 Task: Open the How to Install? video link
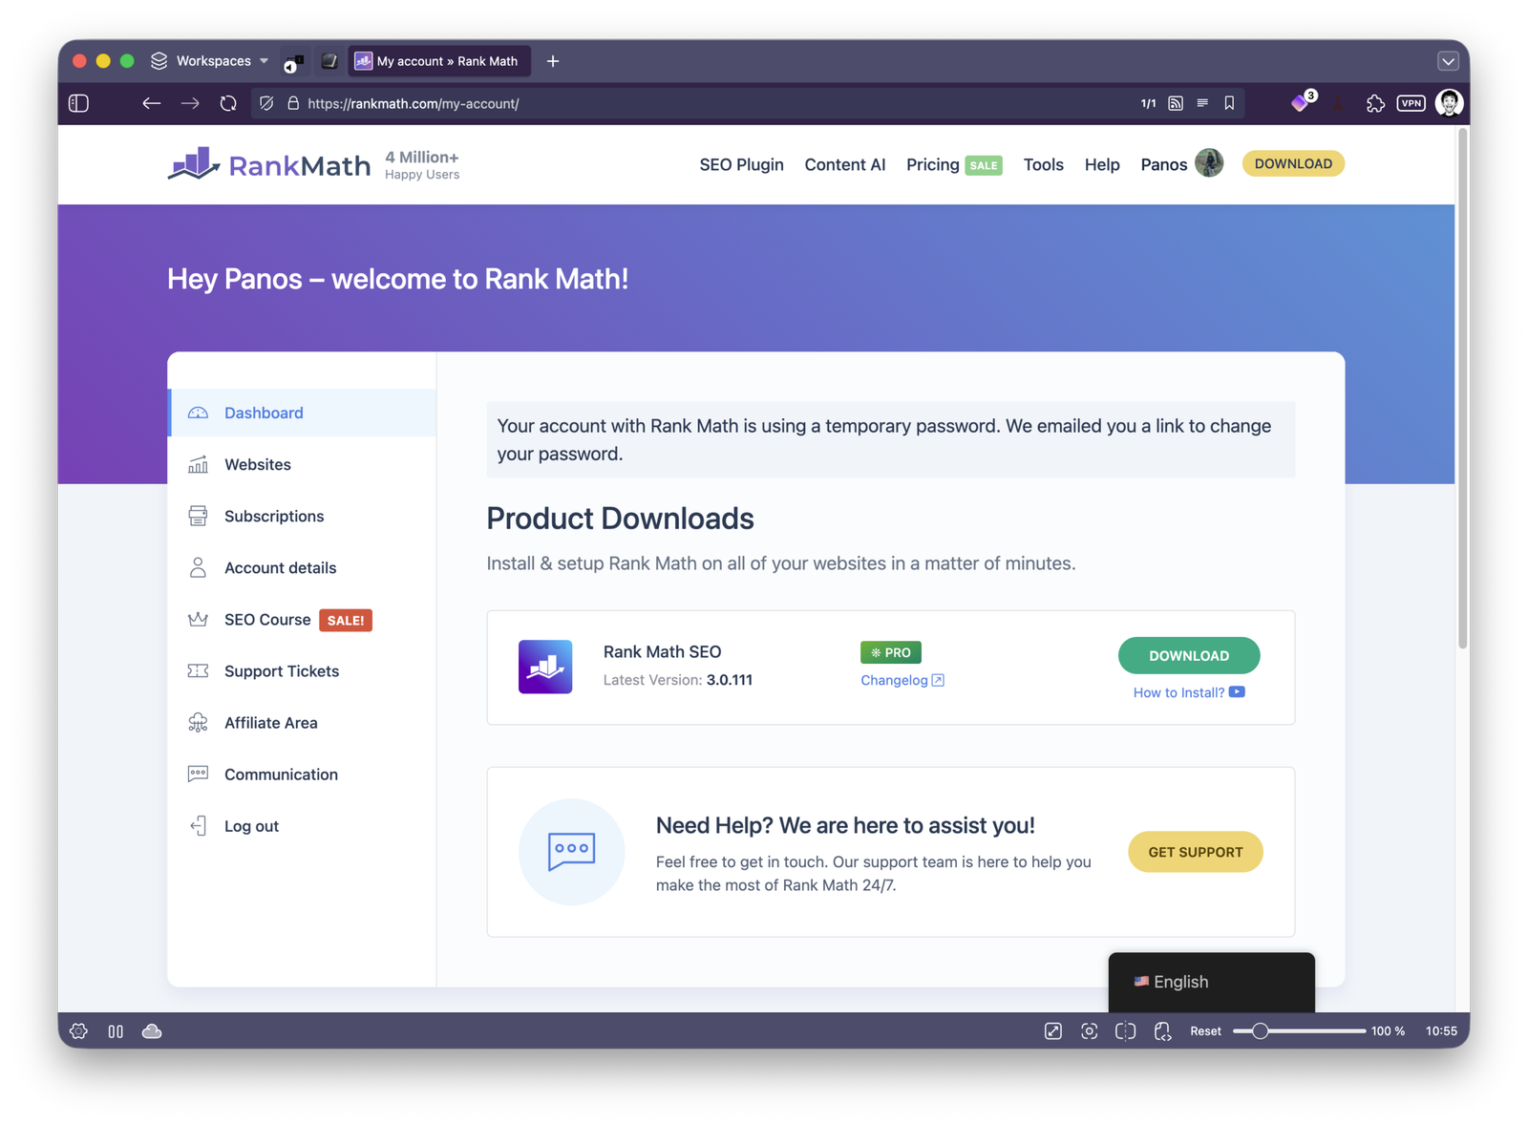coord(1189,692)
